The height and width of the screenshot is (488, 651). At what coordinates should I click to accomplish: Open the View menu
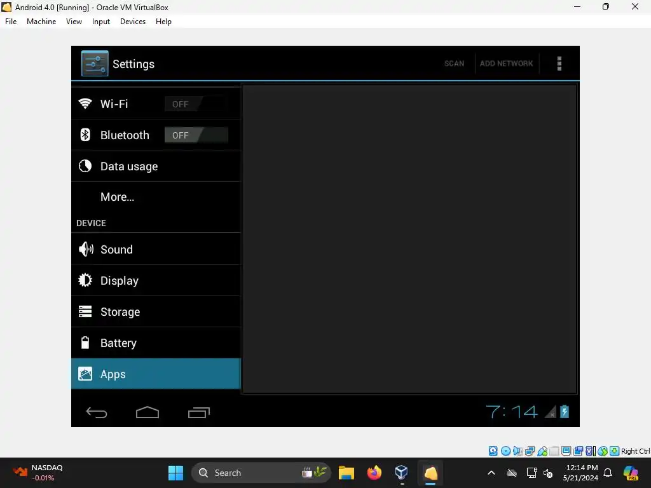(x=74, y=22)
